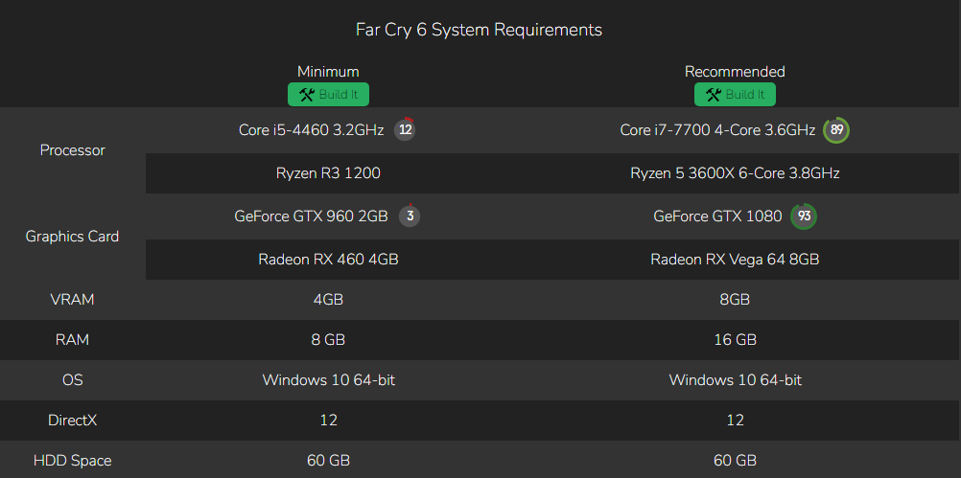Screen dimensions: 961x478
Task: Click the score badge 3 beside GeForce GTX 960
Action: 410,216
